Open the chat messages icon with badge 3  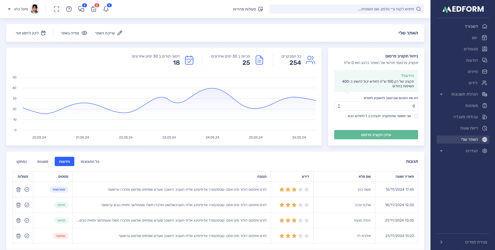[81, 9]
